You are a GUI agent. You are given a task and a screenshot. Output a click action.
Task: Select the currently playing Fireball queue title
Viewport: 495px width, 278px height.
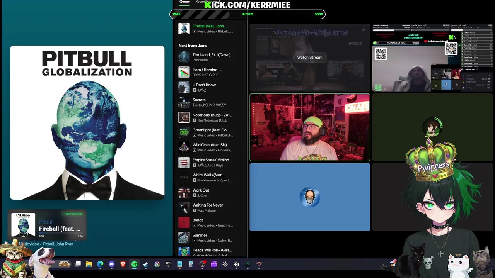tap(209, 26)
